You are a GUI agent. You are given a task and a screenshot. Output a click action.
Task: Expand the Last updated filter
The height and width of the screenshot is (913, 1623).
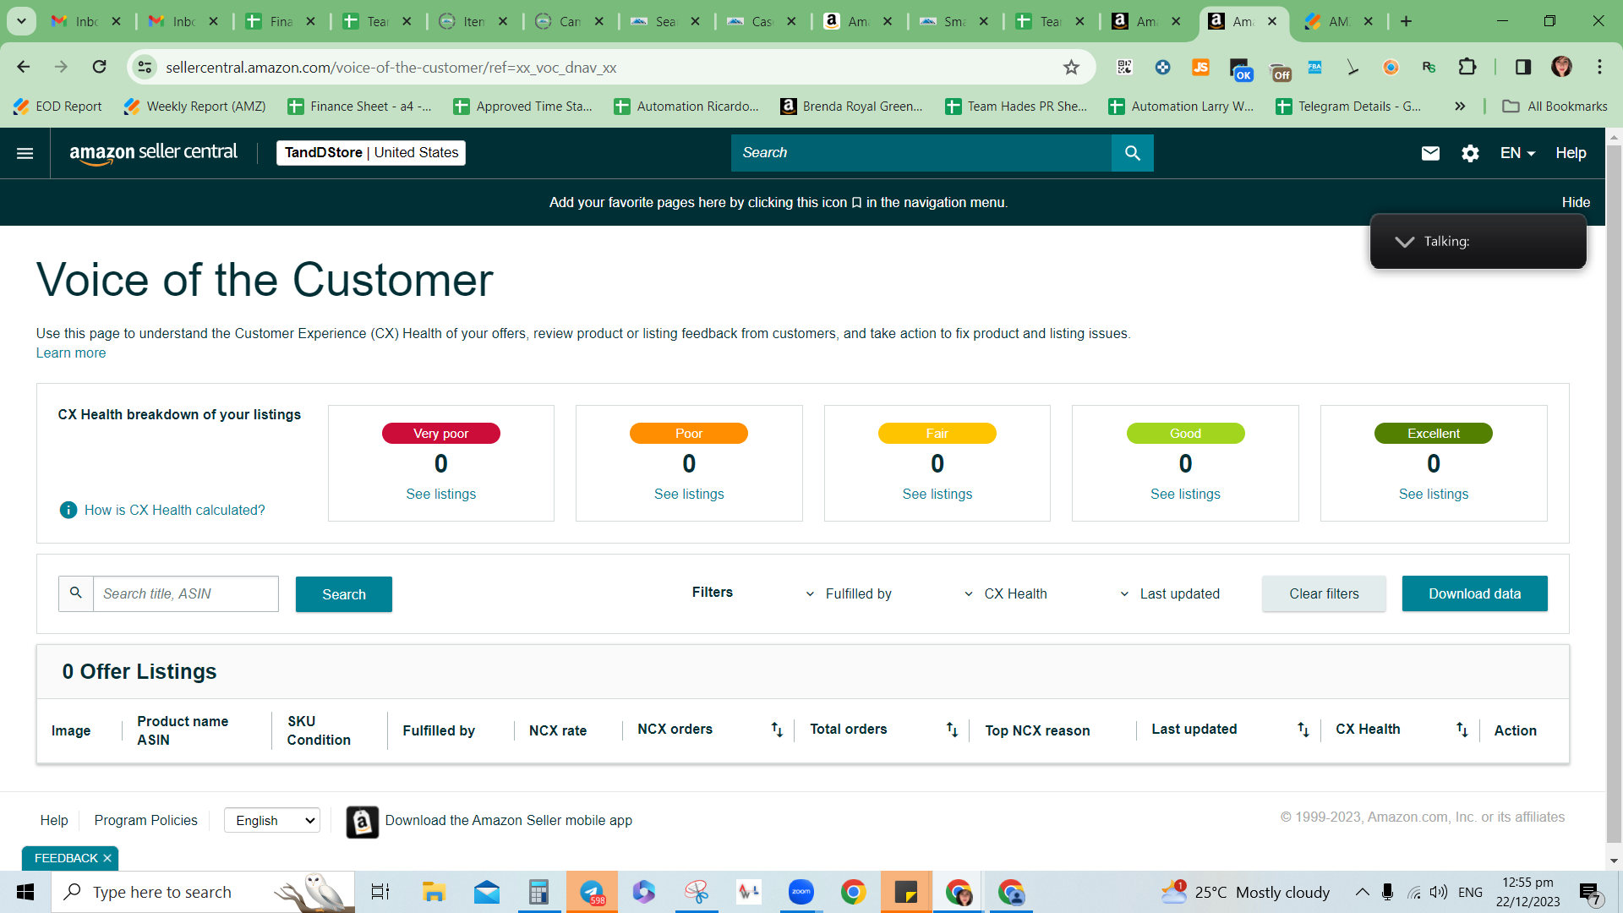(1170, 593)
